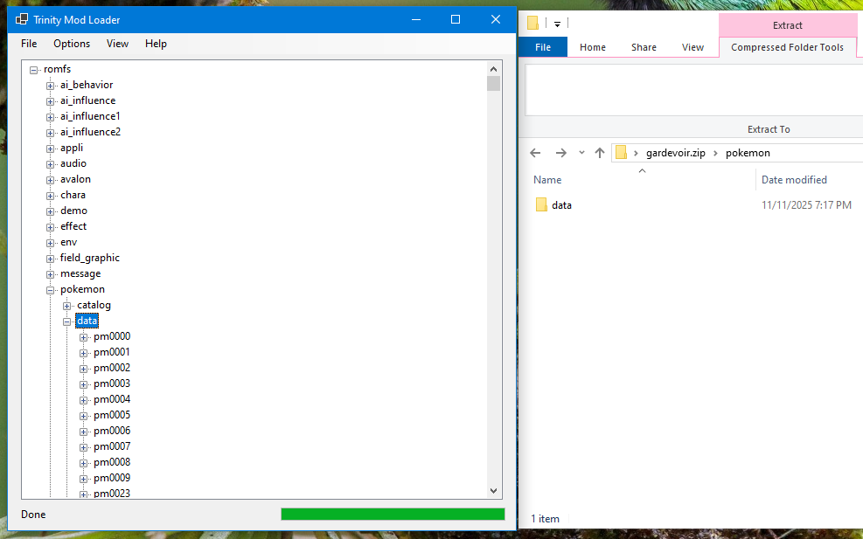
Task: Expand the demo tree node
Action: (x=50, y=211)
